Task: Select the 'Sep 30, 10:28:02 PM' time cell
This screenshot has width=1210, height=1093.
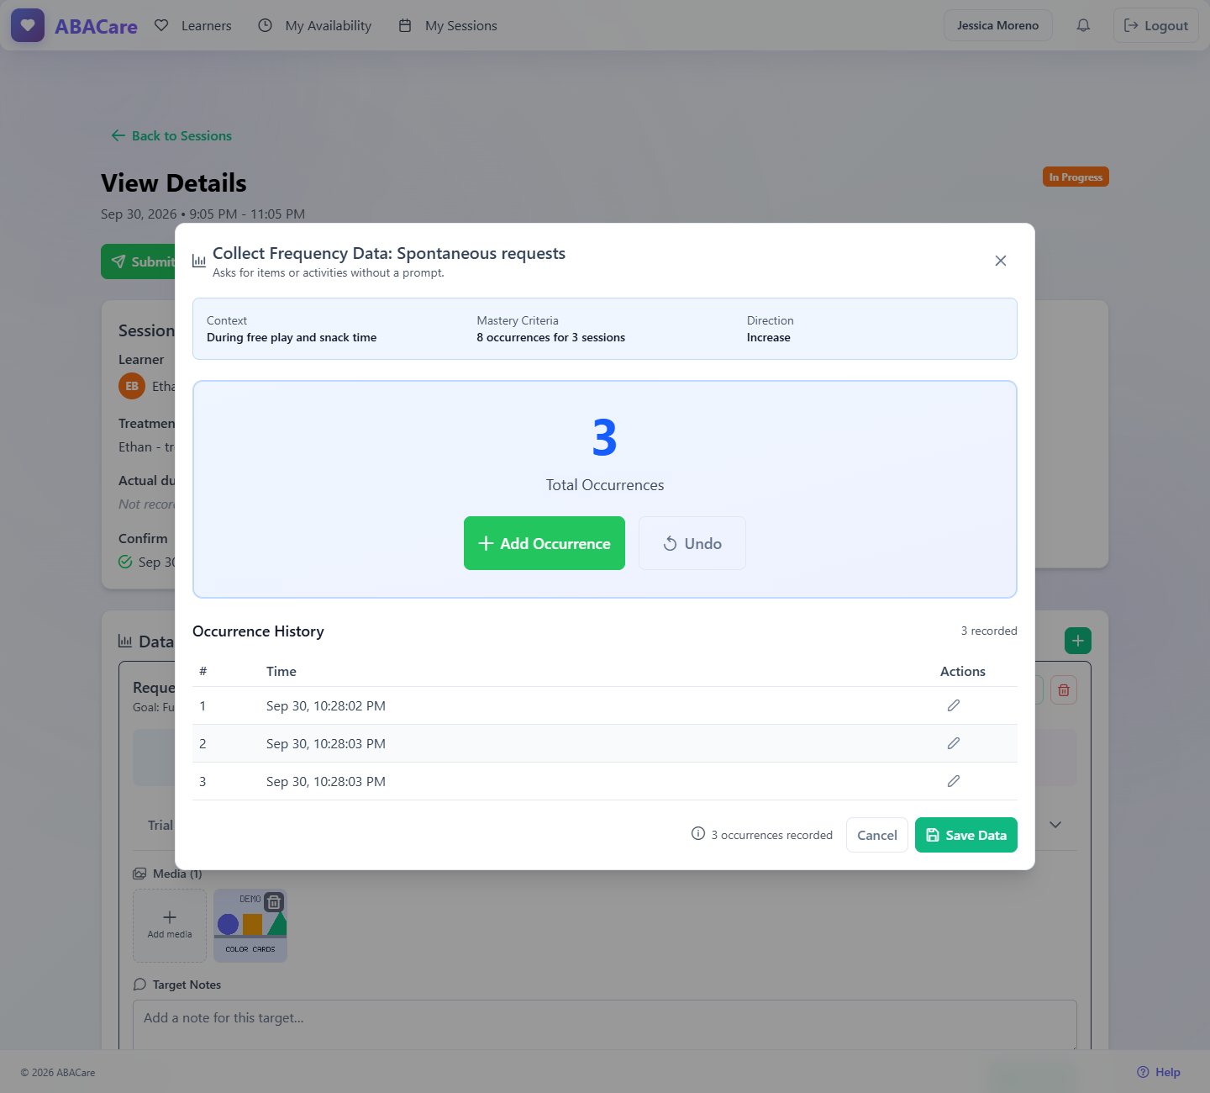Action: pyautogui.click(x=326, y=705)
